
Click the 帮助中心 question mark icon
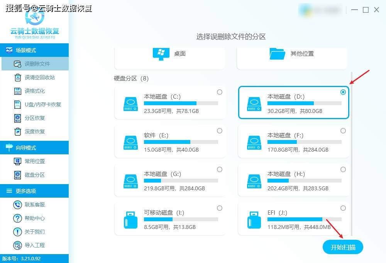click(x=17, y=219)
